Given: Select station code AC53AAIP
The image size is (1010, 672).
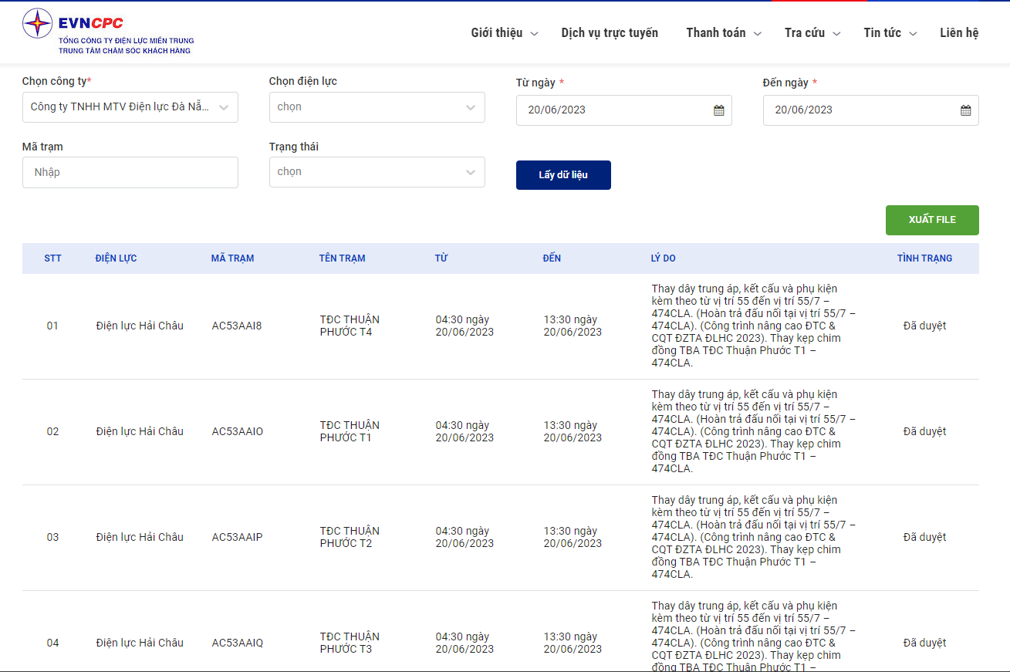Looking at the screenshot, I should click(x=237, y=537).
